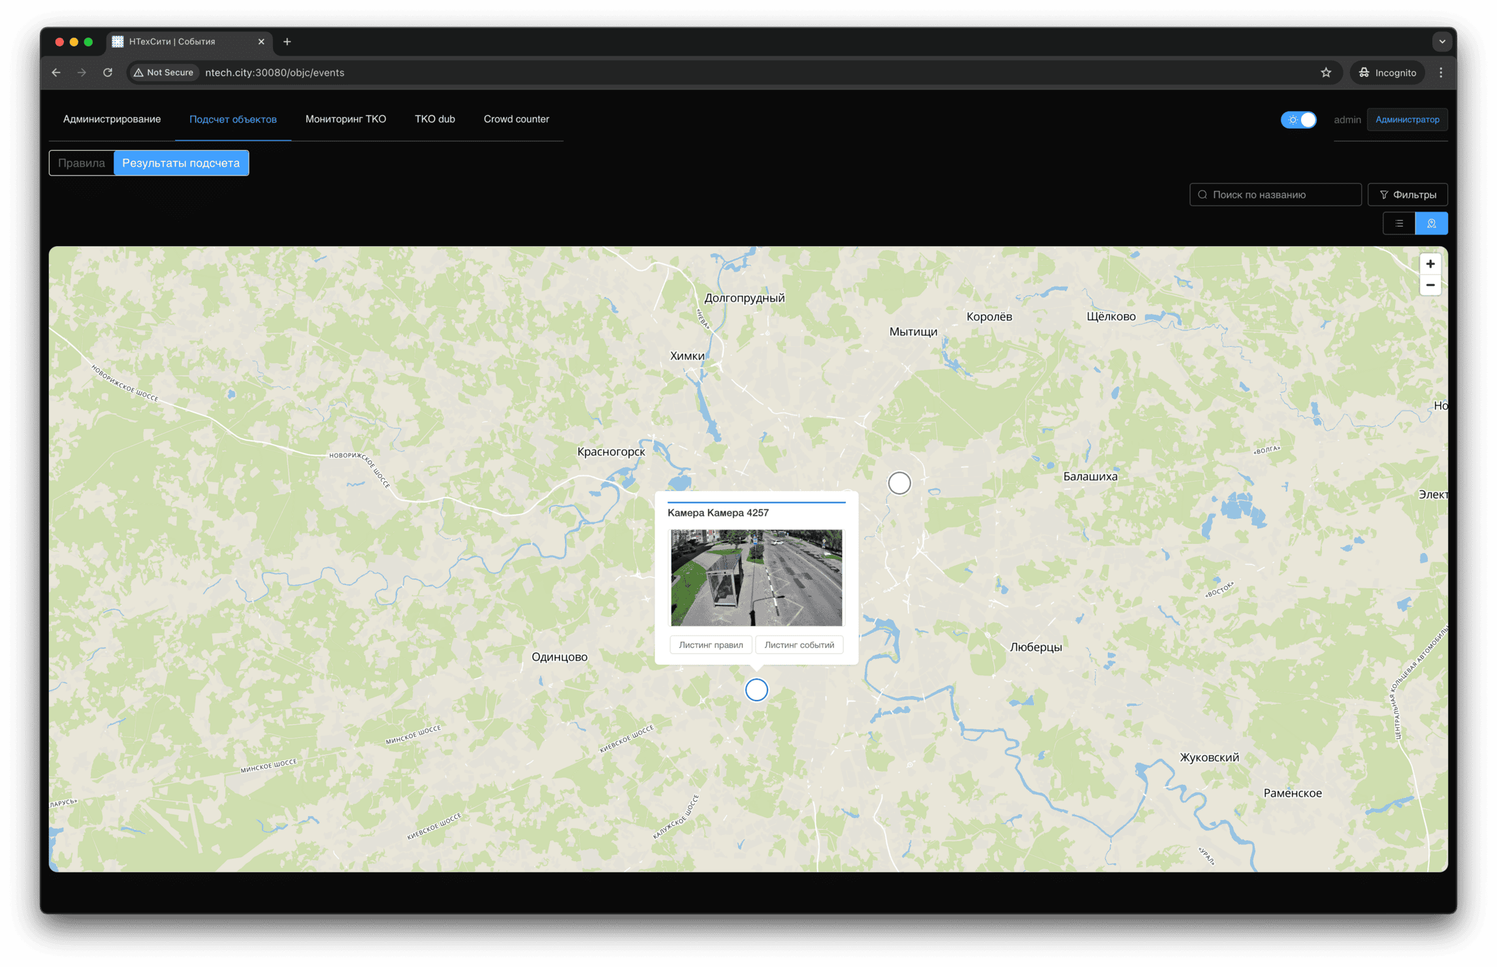Click the Листинг событий button

(x=799, y=644)
